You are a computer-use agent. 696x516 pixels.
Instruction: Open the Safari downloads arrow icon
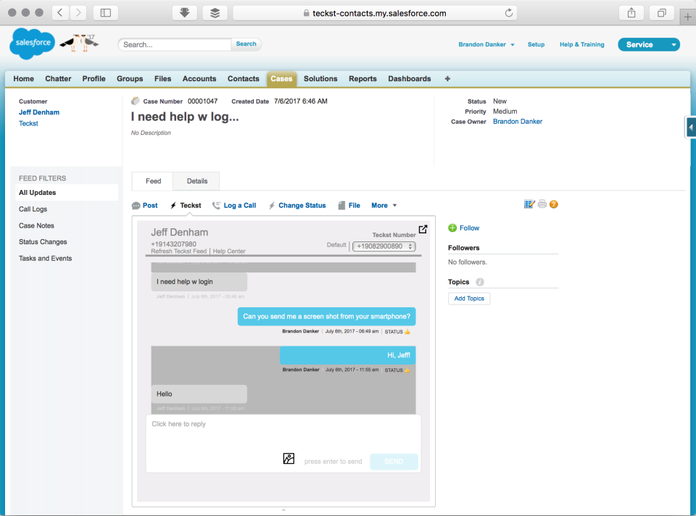(185, 13)
